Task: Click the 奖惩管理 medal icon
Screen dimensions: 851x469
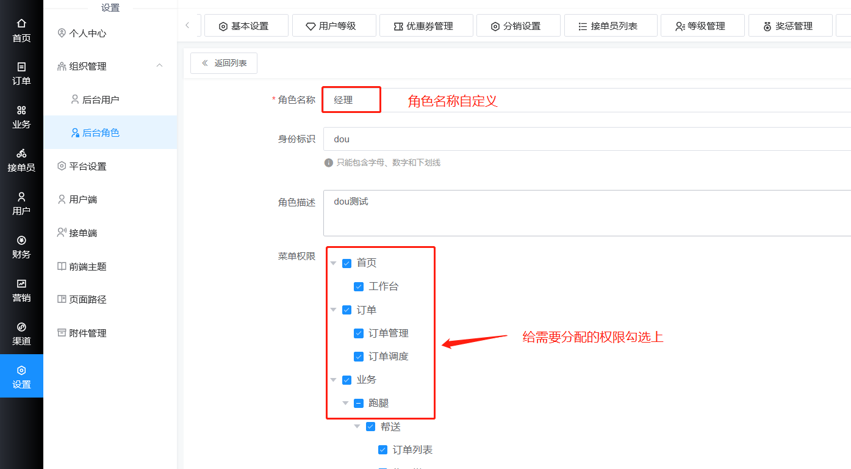Action: click(x=767, y=26)
